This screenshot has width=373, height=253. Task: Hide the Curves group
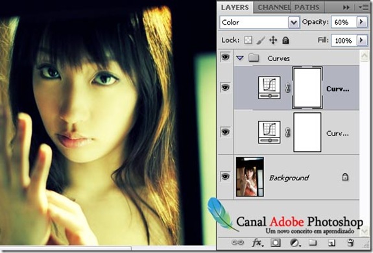click(225, 57)
